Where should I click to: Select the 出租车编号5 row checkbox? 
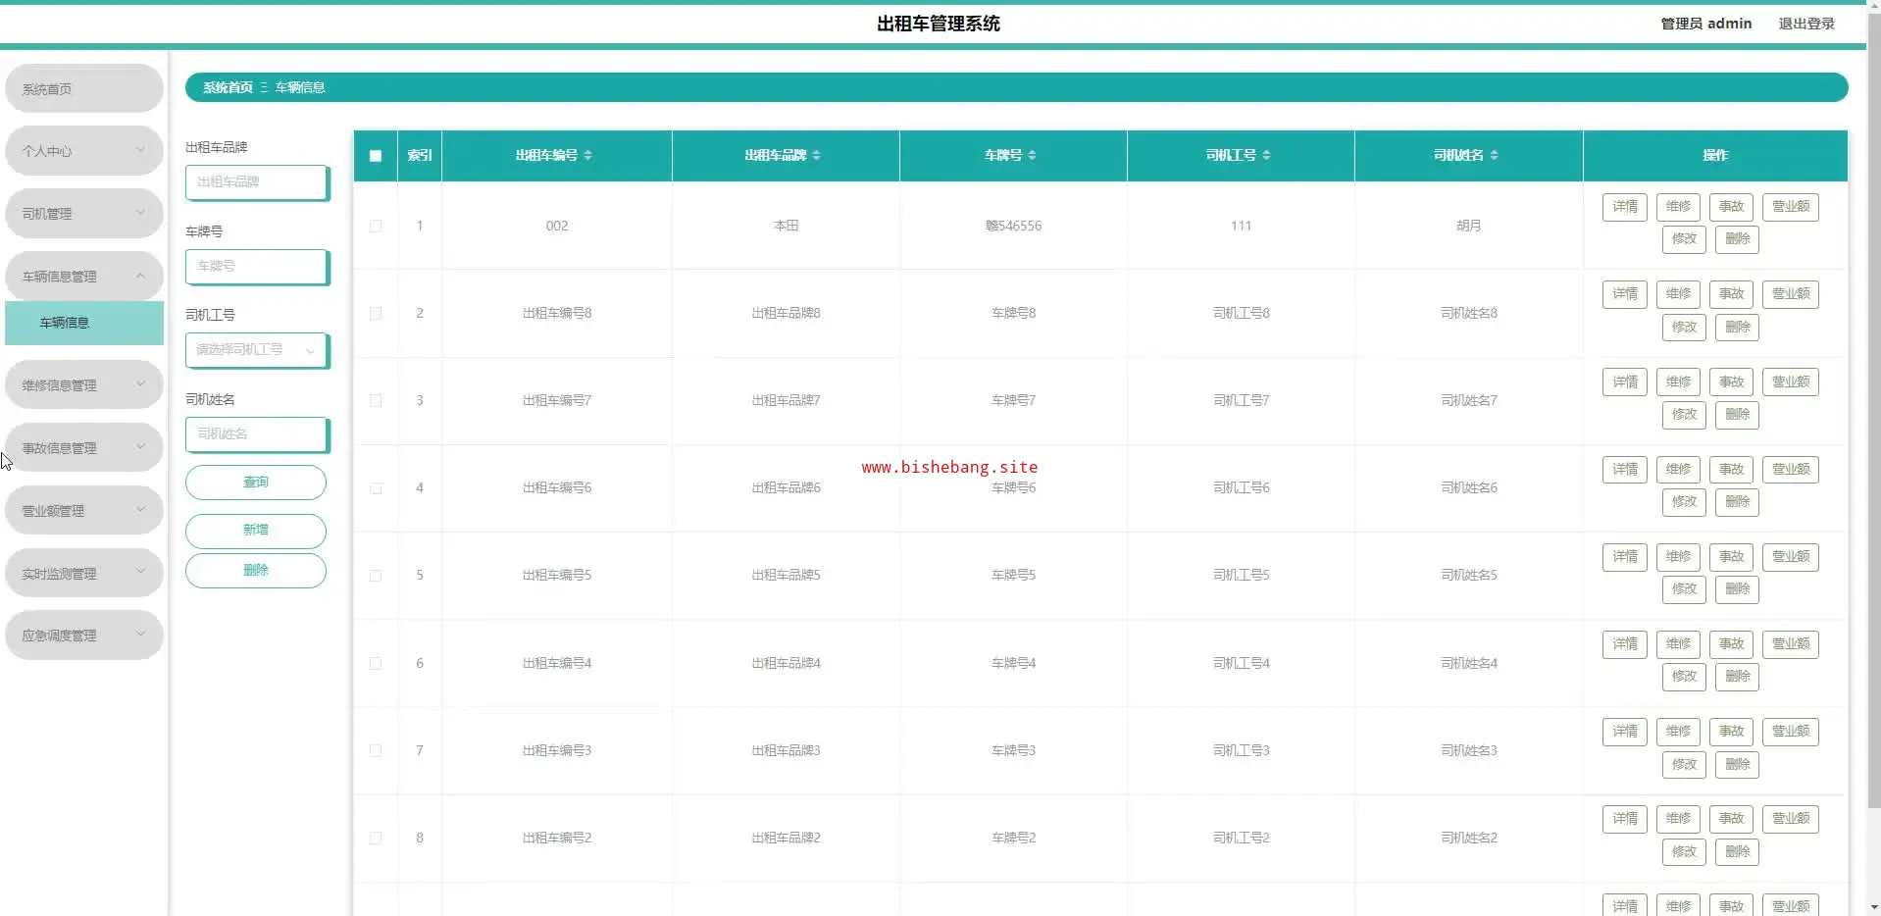376,576
